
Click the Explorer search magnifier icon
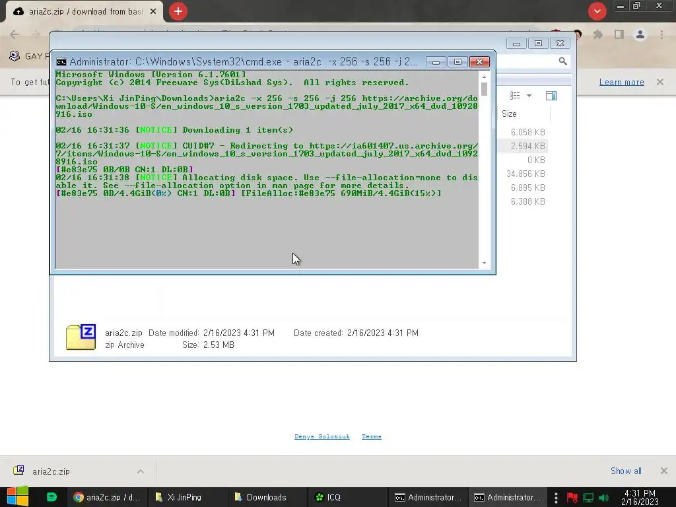562,61
